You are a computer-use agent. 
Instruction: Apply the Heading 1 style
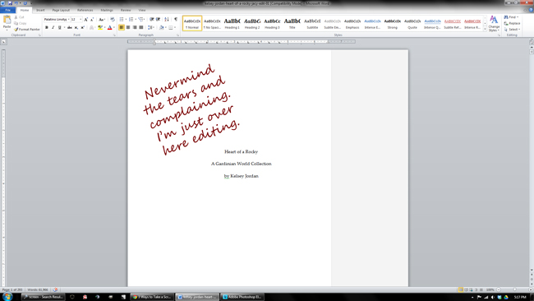232,23
